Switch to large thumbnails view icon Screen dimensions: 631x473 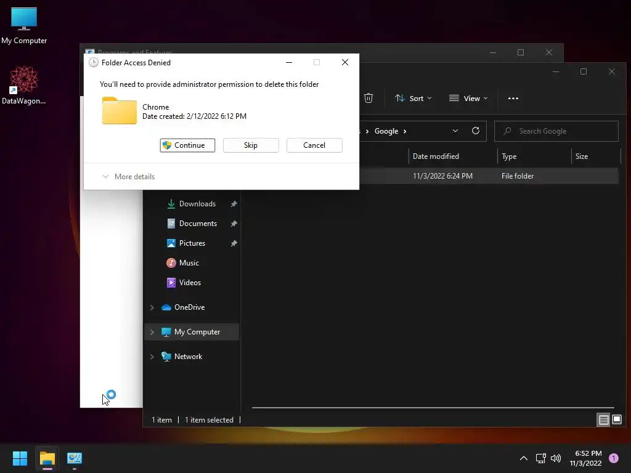pyautogui.click(x=617, y=420)
